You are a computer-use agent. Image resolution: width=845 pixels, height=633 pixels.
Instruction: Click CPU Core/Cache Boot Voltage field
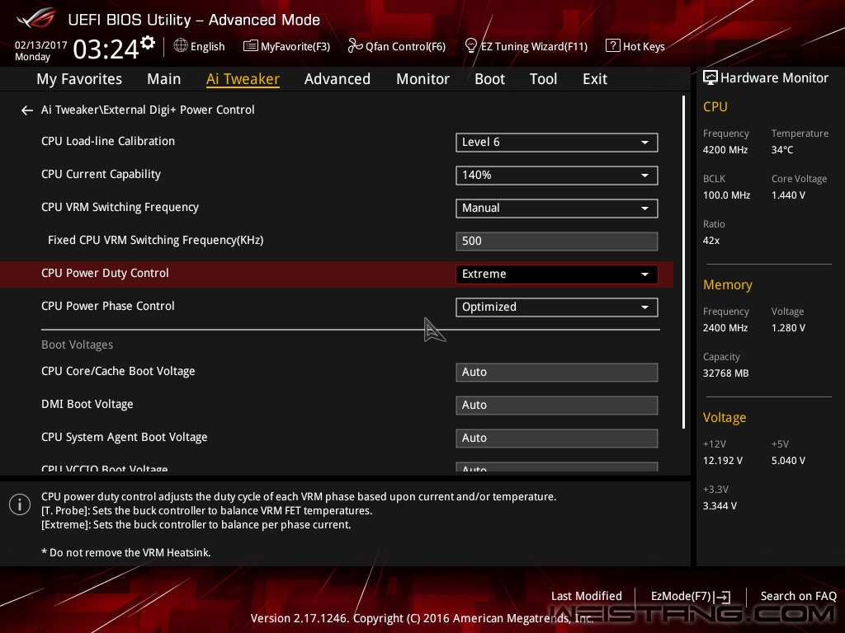coord(557,373)
